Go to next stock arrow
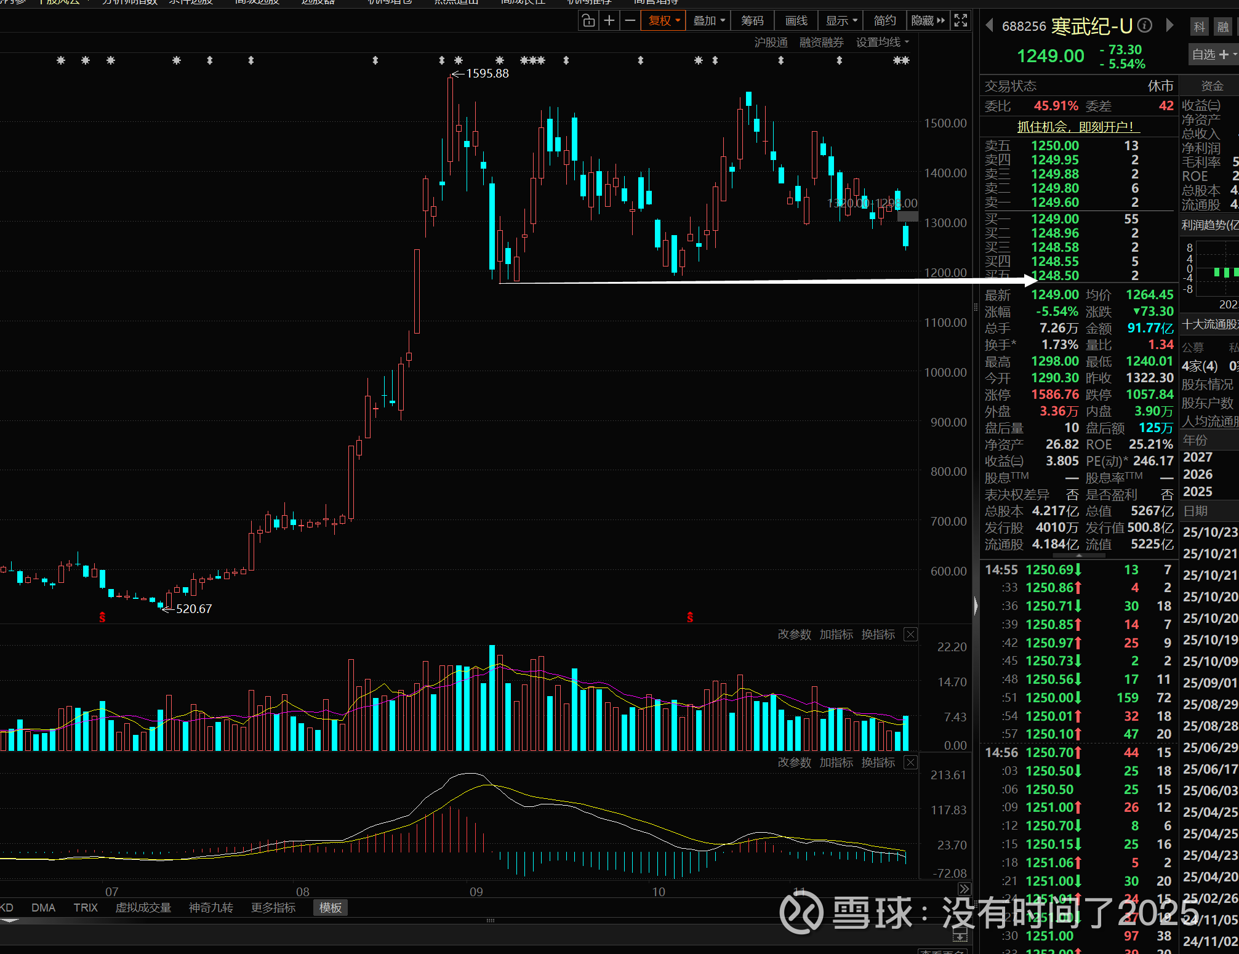This screenshot has height=954, width=1239. tap(1170, 25)
